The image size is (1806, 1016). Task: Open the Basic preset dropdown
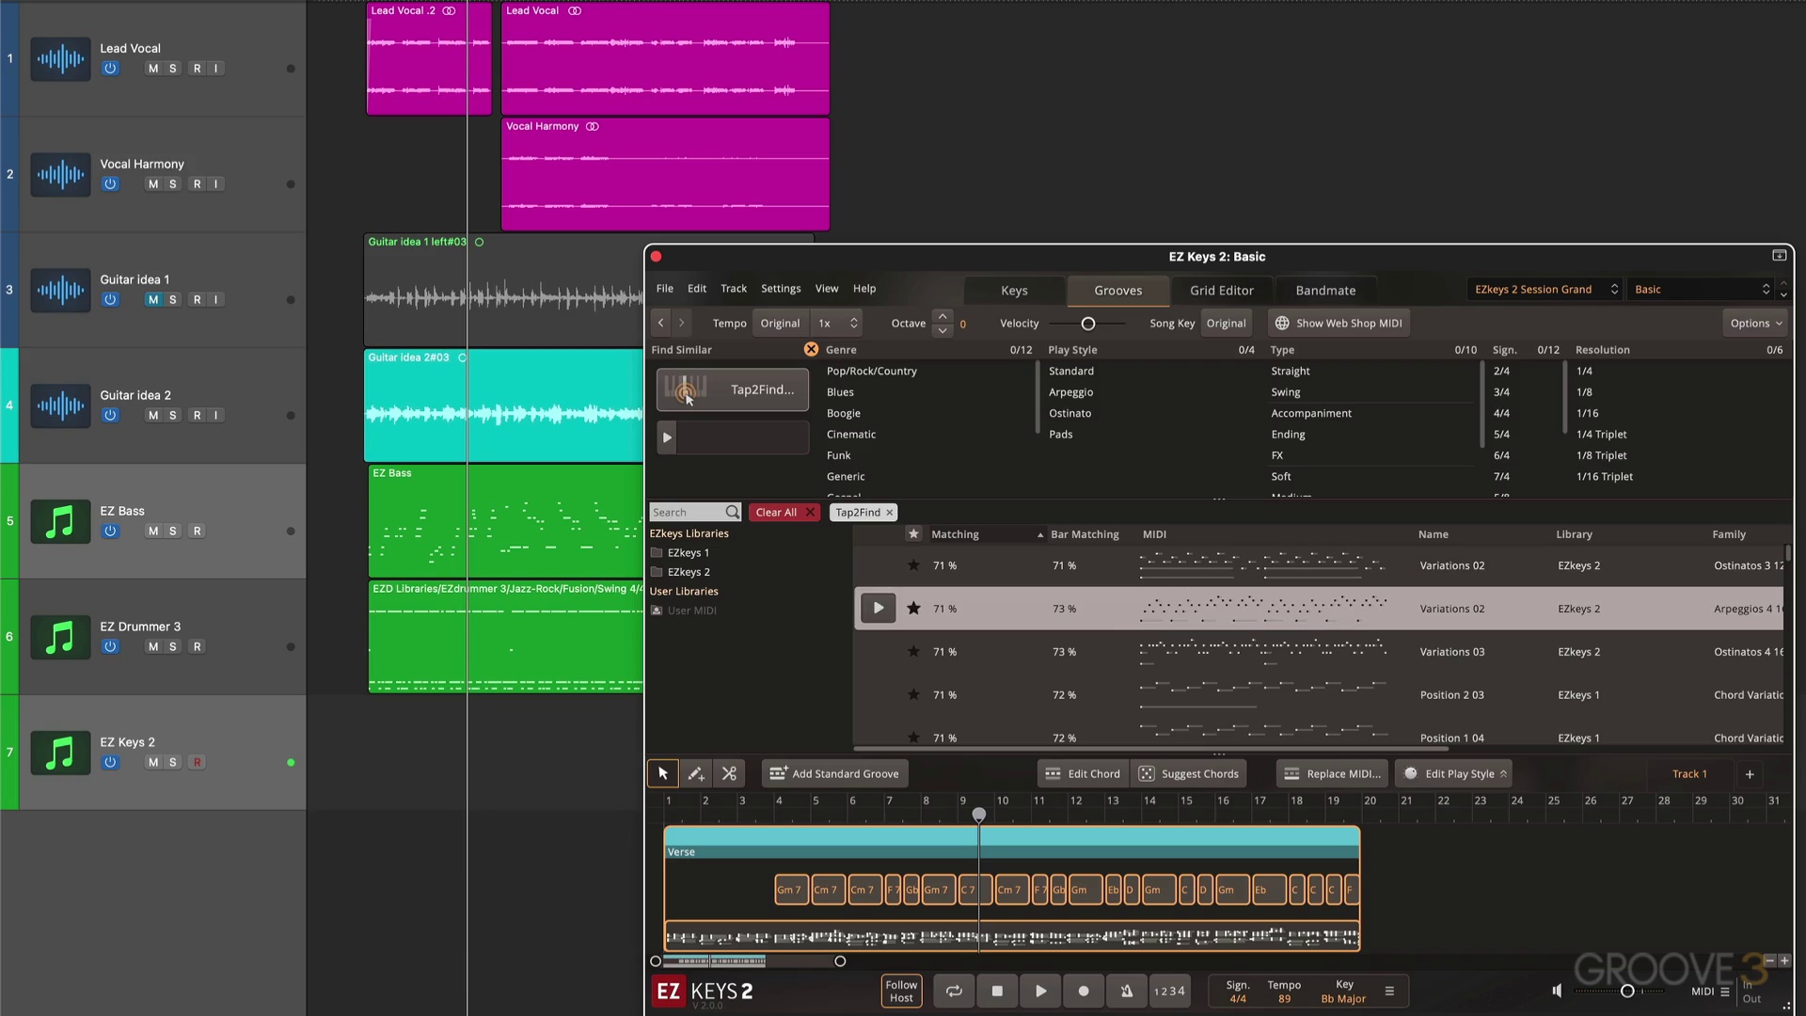pyautogui.click(x=1702, y=289)
